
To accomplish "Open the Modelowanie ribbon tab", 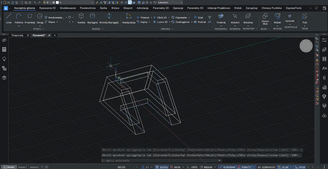I will [x=68, y=8].
